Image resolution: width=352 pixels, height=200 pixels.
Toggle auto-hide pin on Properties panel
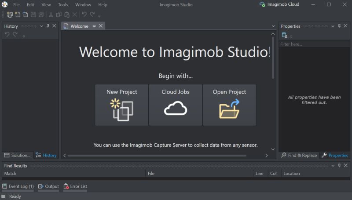click(x=339, y=26)
